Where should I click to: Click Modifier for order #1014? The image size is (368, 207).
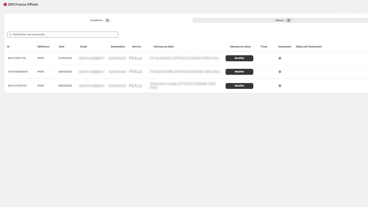tap(240, 86)
